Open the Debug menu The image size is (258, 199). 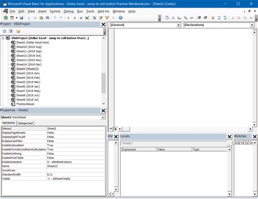click(69, 11)
